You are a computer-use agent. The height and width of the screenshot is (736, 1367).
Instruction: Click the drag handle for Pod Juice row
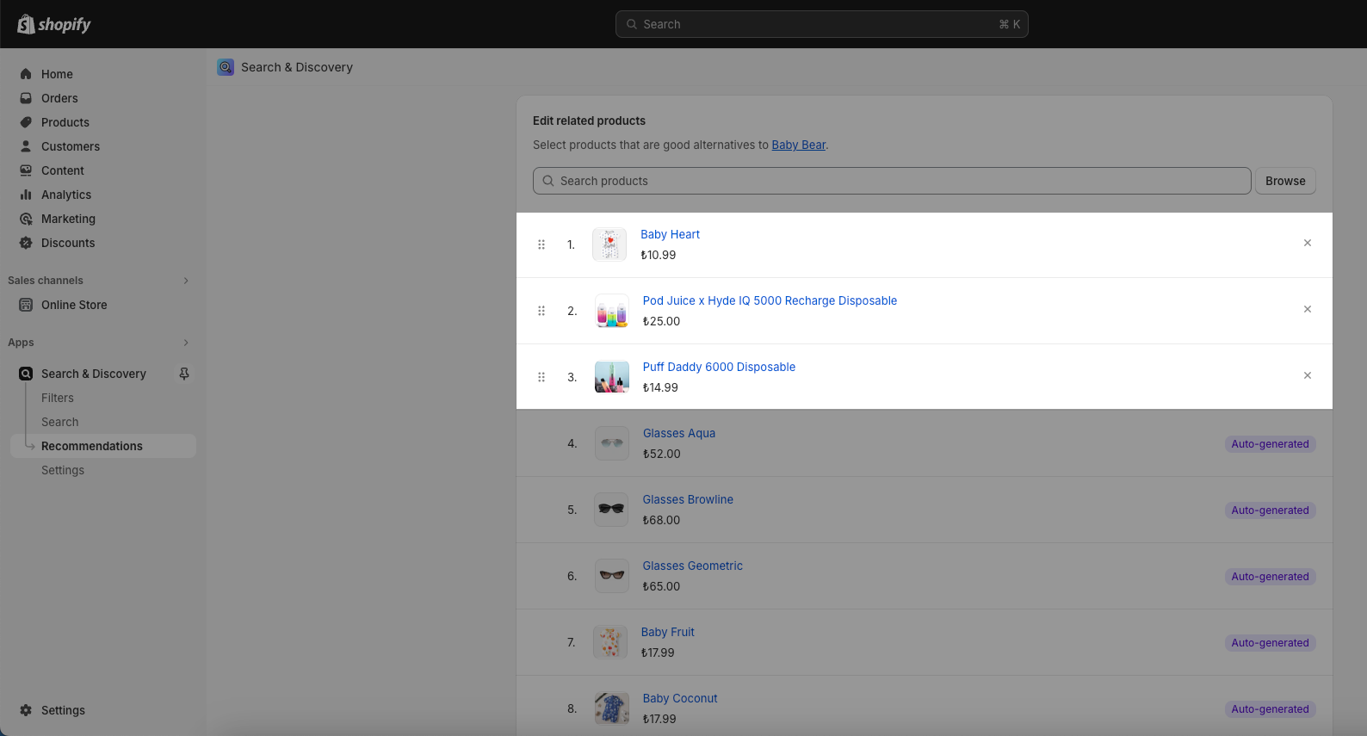541,311
